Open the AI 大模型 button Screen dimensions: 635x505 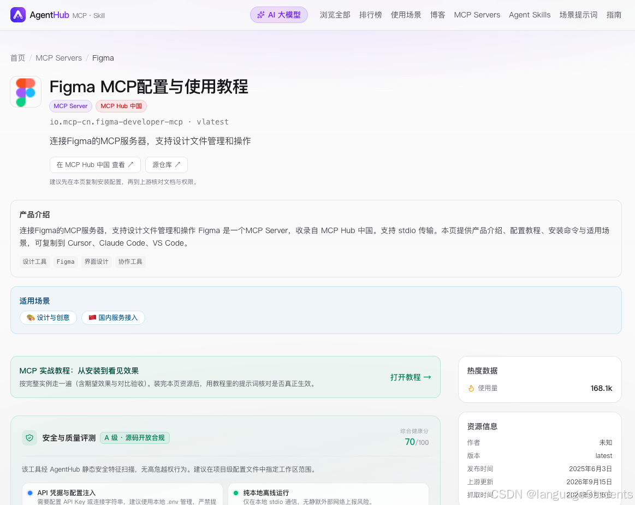coord(278,15)
